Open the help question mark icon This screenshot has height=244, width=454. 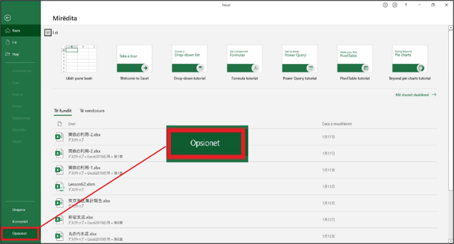coord(406,5)
